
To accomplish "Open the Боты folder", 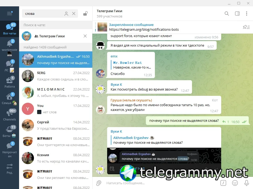I will (x=10, y=131).
